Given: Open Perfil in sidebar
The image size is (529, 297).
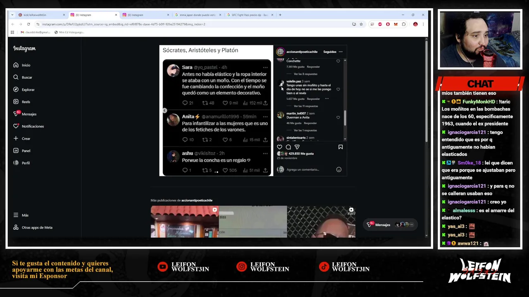Looking at the screenshot, I should (21, 163).
